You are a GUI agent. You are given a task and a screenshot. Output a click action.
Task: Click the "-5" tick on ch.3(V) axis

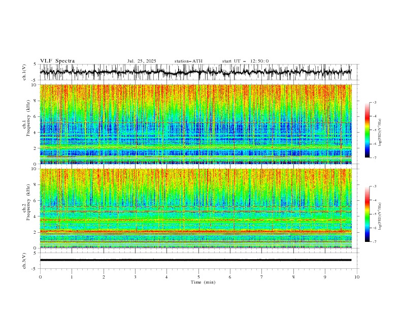point(34,269)
